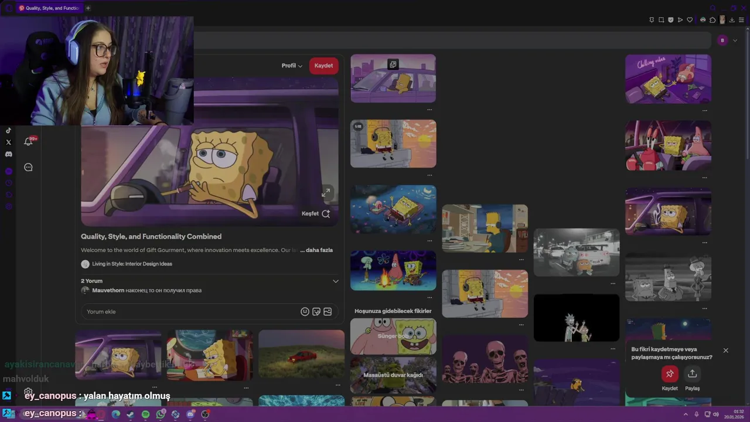Open the extensions cube icon
The image size is (750, 422).
pyautogui.click(x=712, y=20)
